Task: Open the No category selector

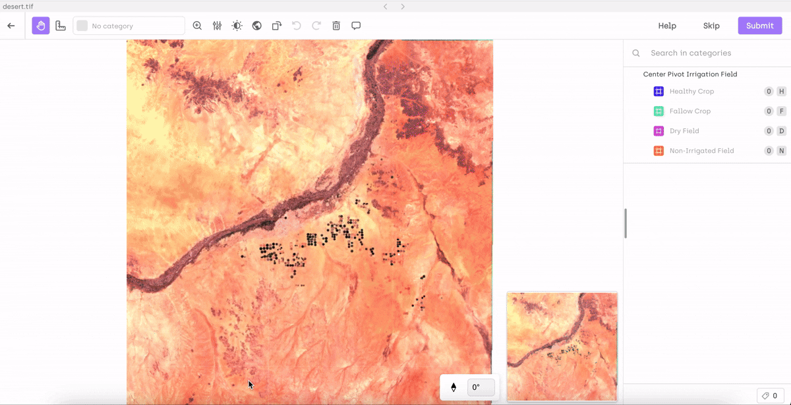Action: coord(129,26)
